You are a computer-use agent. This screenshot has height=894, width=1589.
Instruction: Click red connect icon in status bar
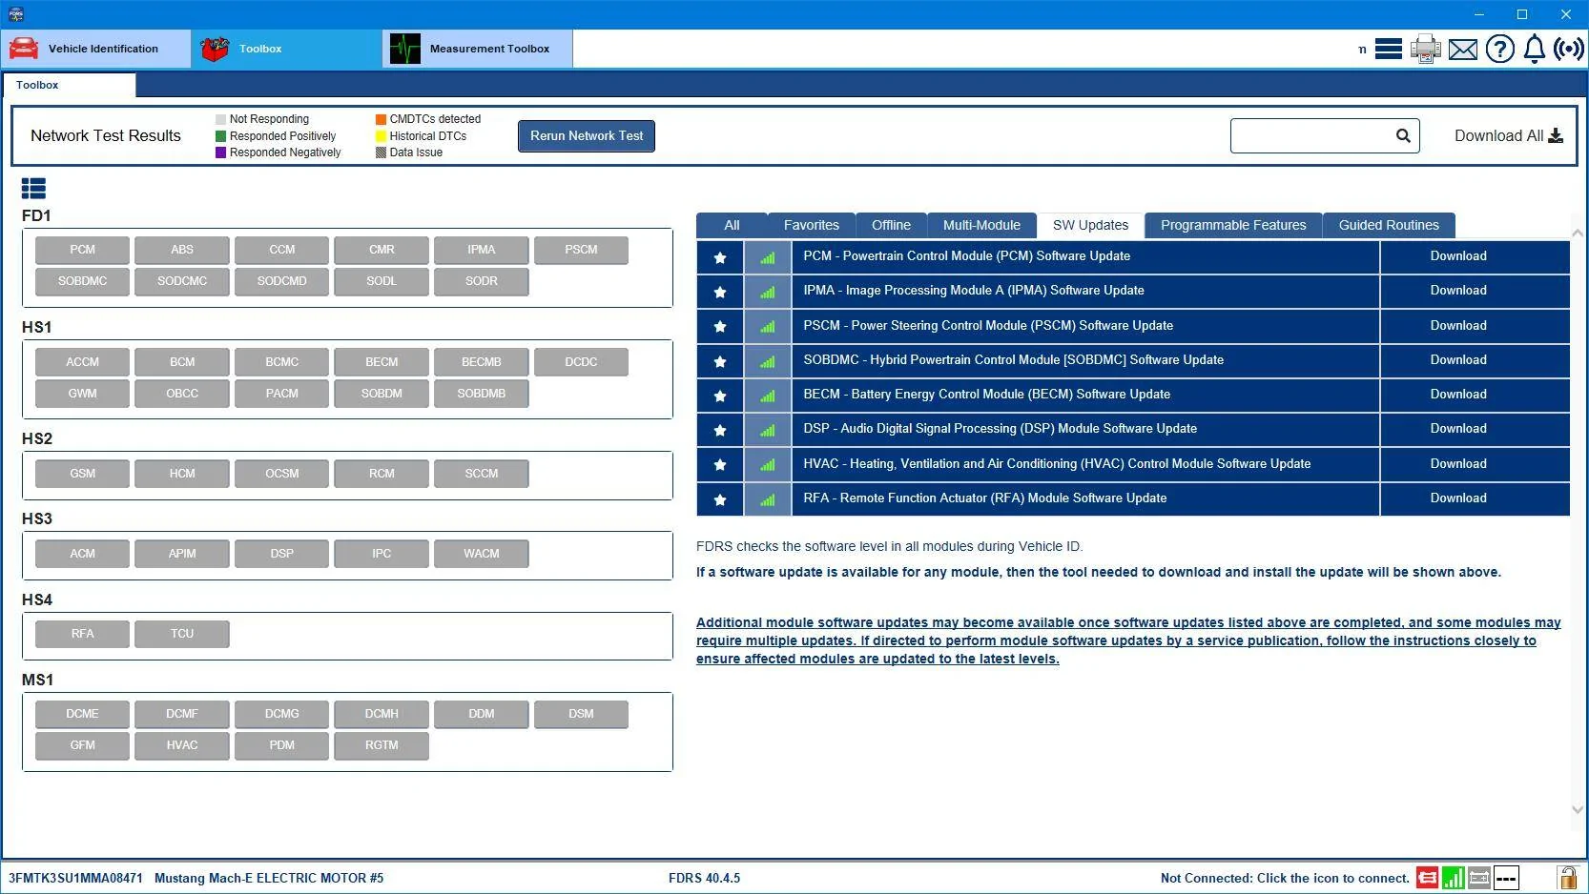[x=1427, y=878]
